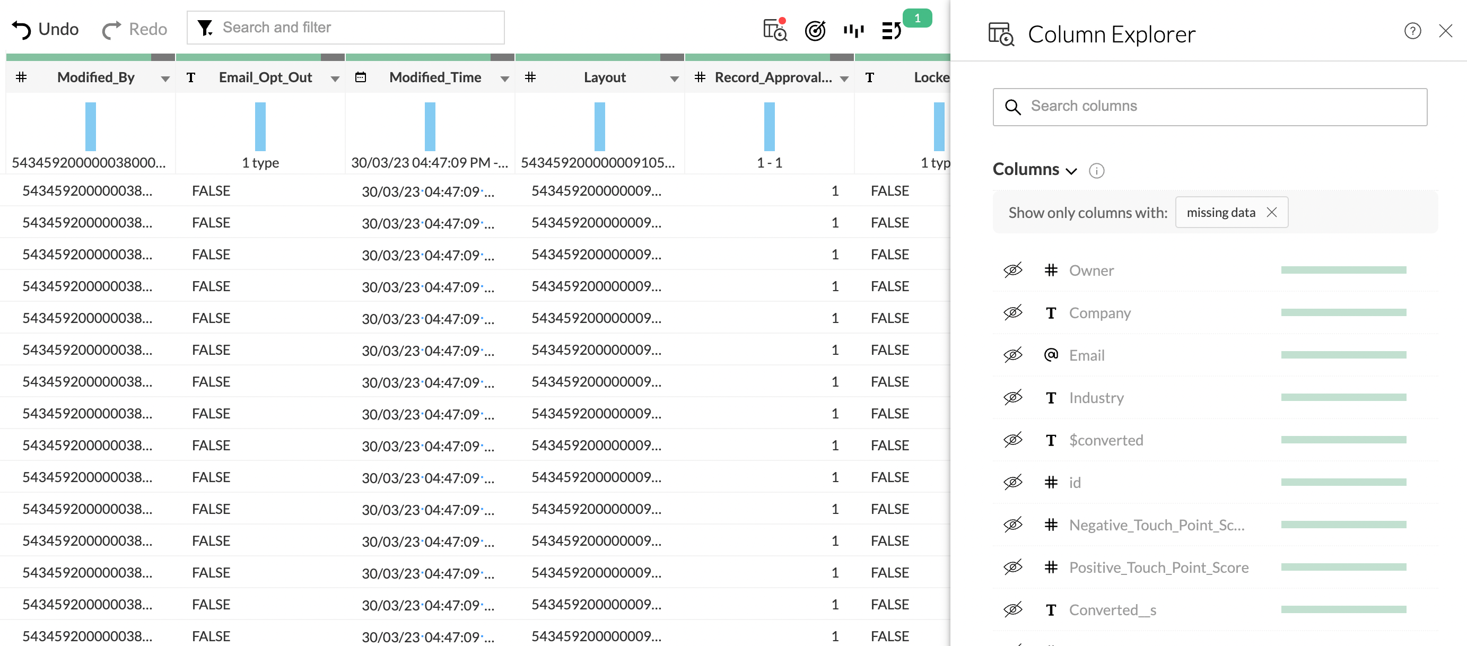Select the Positive_Touch_Point_Score column entry

pos(1158,568)
